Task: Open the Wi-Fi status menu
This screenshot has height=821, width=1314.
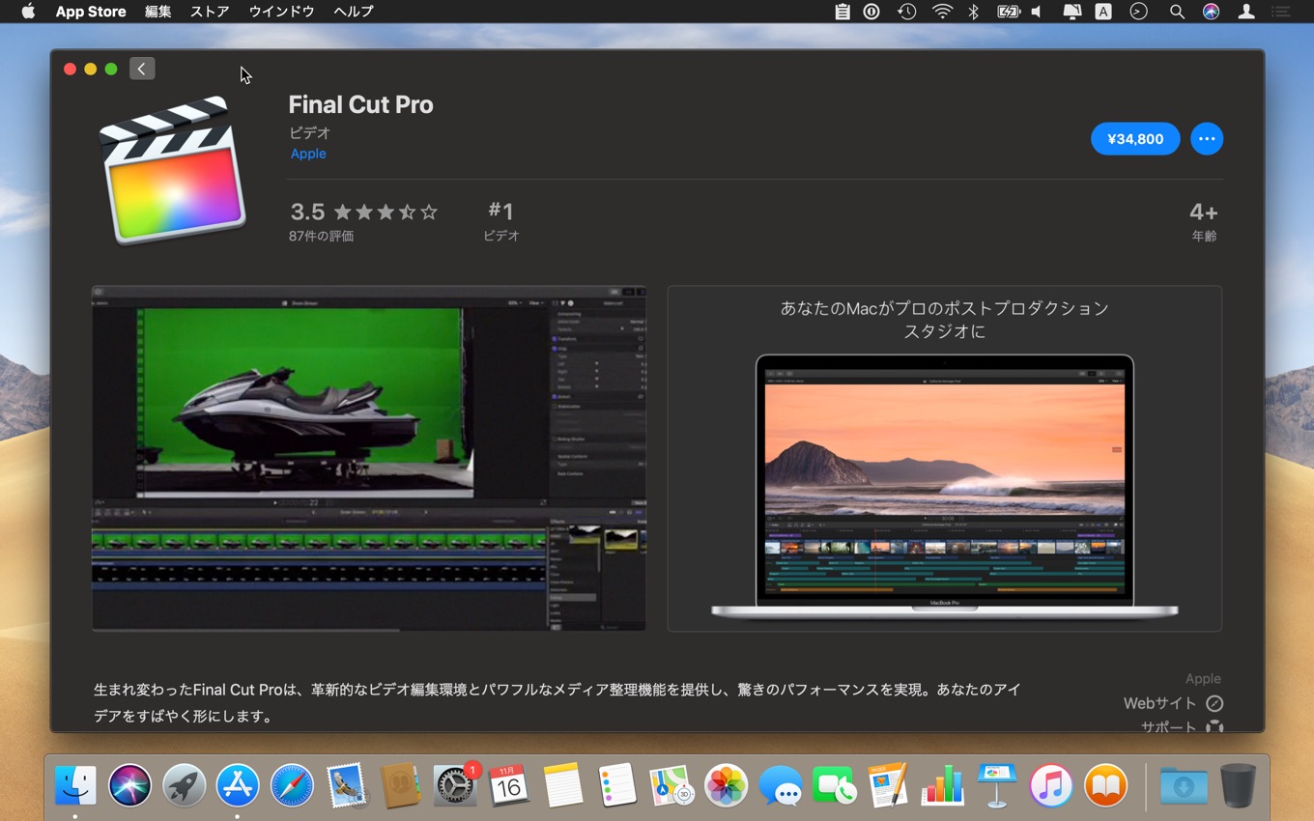Action: [942, 12]
